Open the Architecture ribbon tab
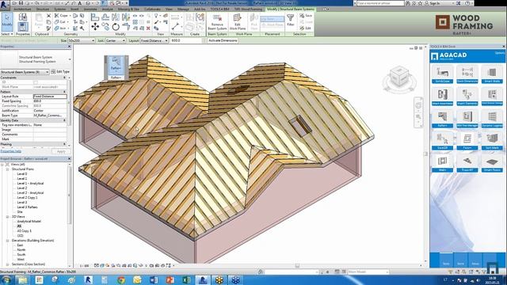The height and width of the screenshot is (285, 507). pos(22,9)
